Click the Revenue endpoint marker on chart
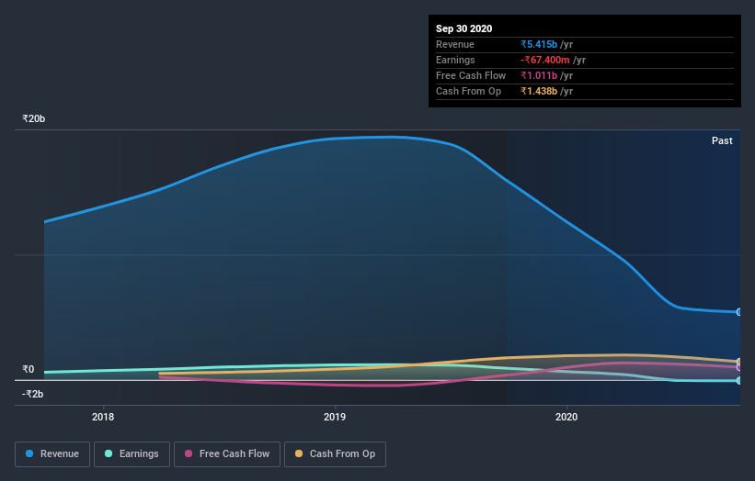Screen dimensions: 755x481 (x=739, y=312)
